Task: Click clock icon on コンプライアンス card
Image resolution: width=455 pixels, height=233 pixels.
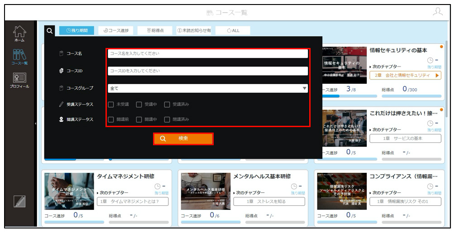Action: pyautogui.click(x=431, y=186)
